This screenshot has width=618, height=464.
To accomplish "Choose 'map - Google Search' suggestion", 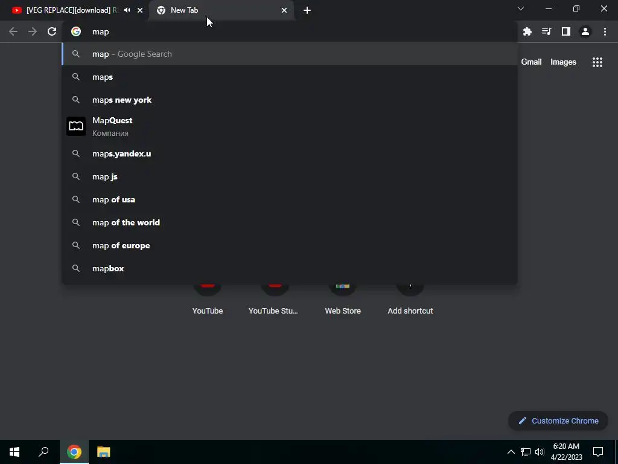I will tap(290, 54).
